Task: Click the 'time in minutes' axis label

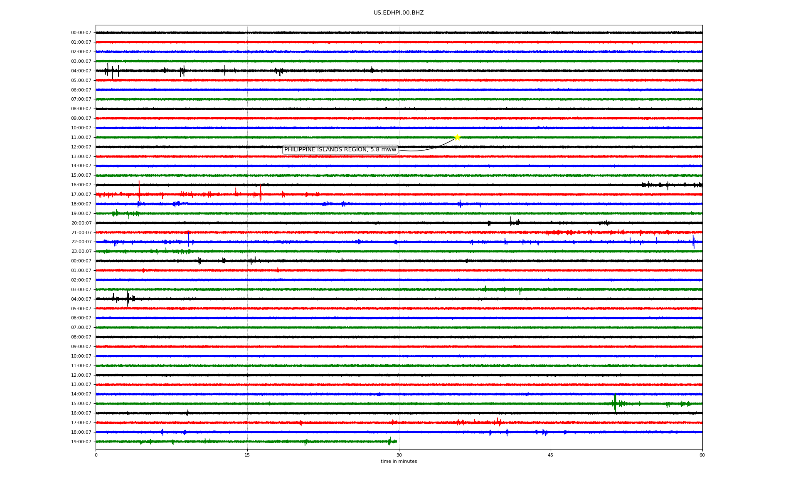Action: [399, 461]
